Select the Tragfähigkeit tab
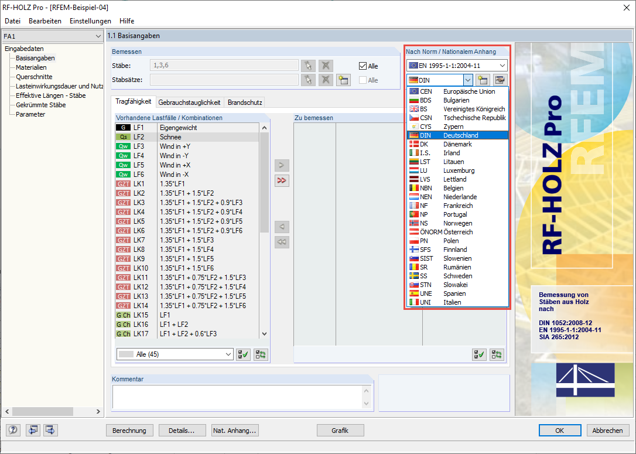Screen dimensions: 636x454 [x=134, y=101]
